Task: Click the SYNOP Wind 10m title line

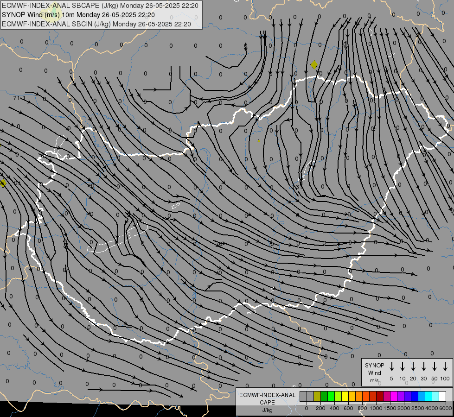Action: pyautogui.click(x=78, y=15)
